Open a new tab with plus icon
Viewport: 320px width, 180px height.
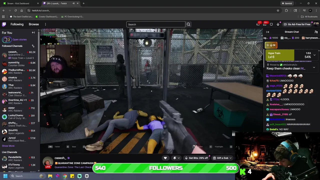pos(83,3)
